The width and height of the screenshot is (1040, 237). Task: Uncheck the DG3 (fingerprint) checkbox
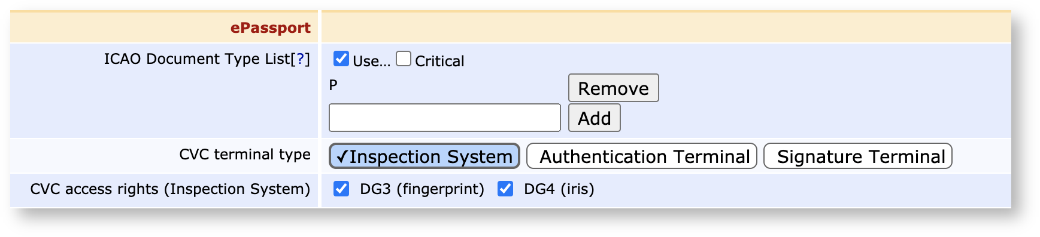pyautogui.click(x=341, y=189)
